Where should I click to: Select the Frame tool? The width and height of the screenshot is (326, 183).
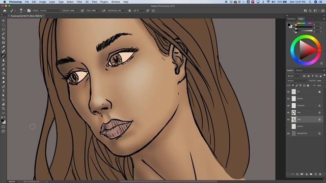tap(4, 43)
